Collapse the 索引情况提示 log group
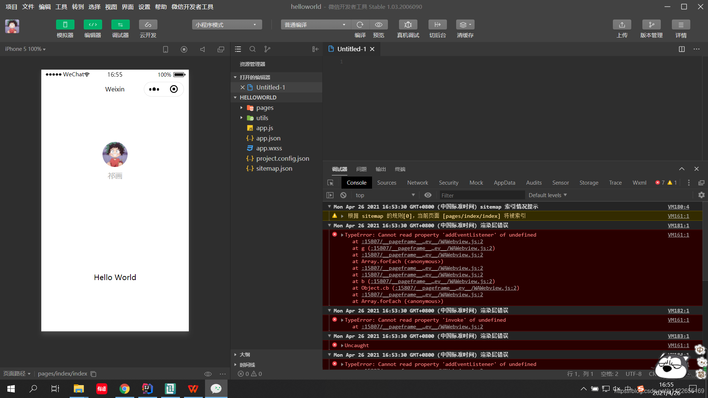 329,207
